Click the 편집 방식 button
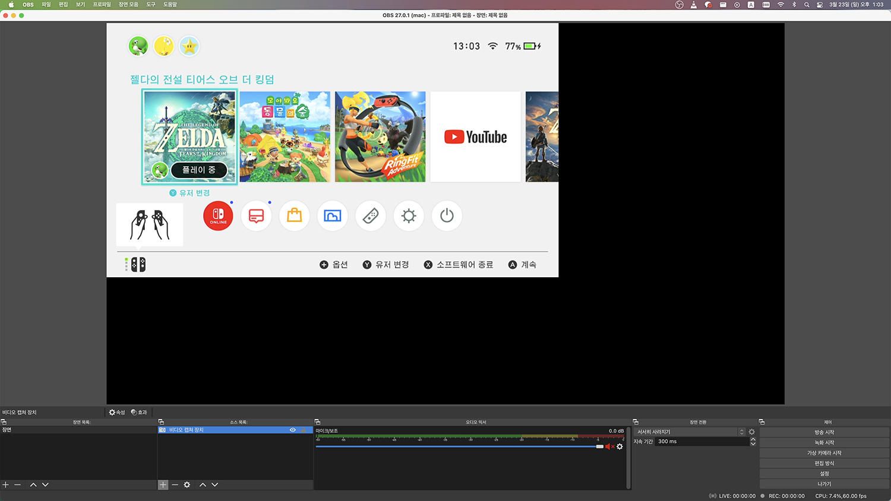Viewport: 891px width, 501px height. [824, 463]
